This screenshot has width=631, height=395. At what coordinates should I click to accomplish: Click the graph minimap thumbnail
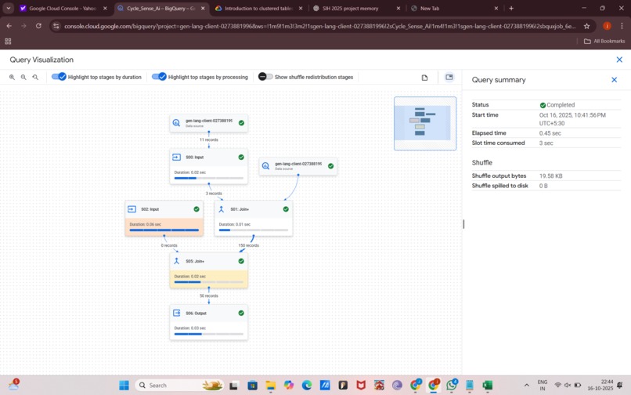(425, 123)
